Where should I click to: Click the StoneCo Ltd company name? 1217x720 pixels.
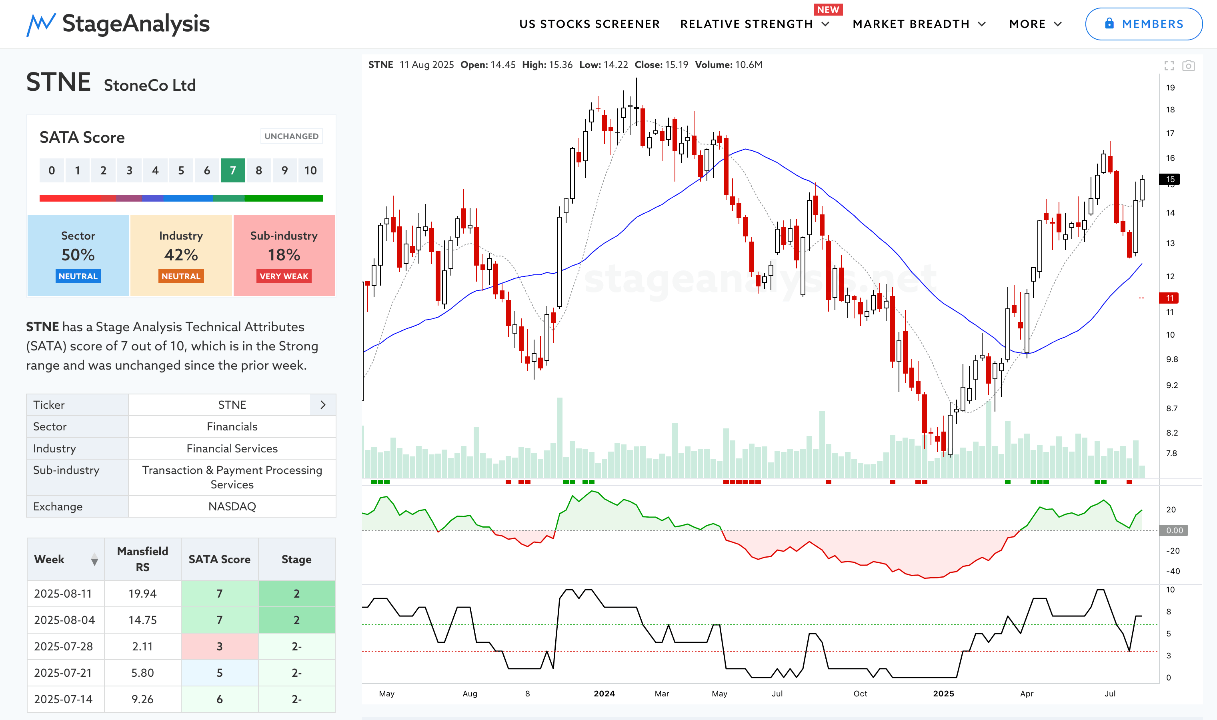150,85
